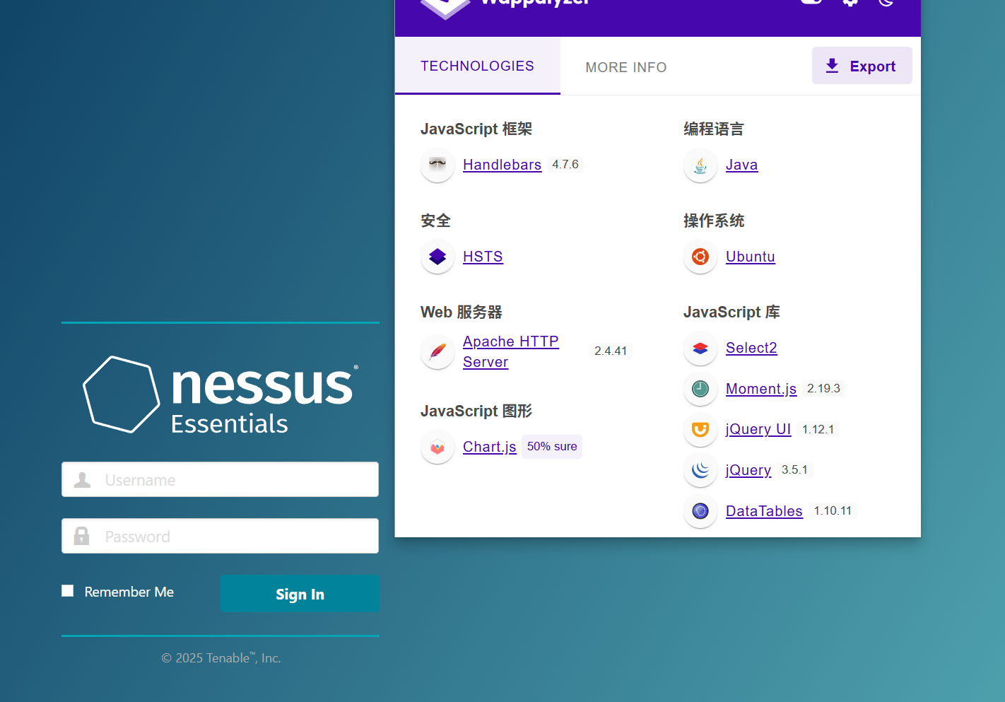This screenshot has width=1005, height=702.
Task: Click the Nessus hexagon logo
Action: [122, 394]
